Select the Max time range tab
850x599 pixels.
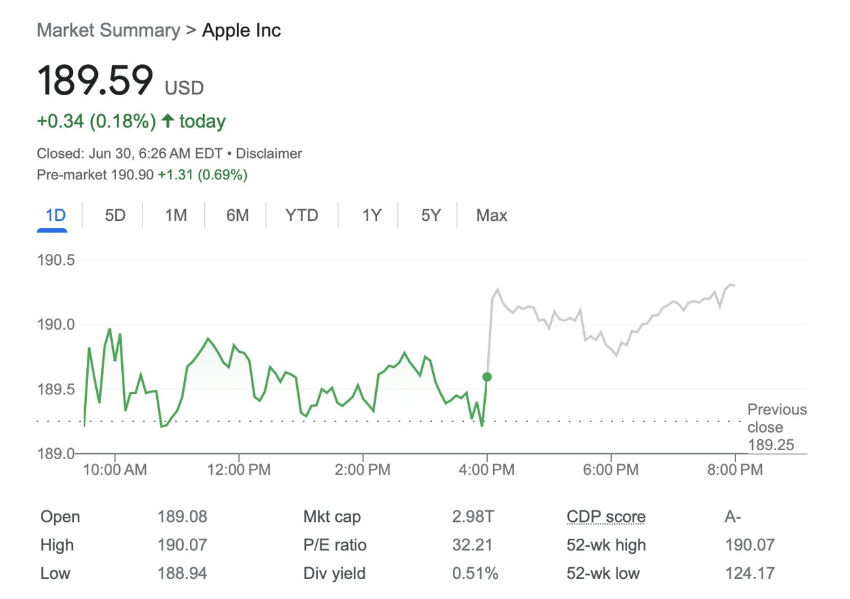(x=491, y=215)
